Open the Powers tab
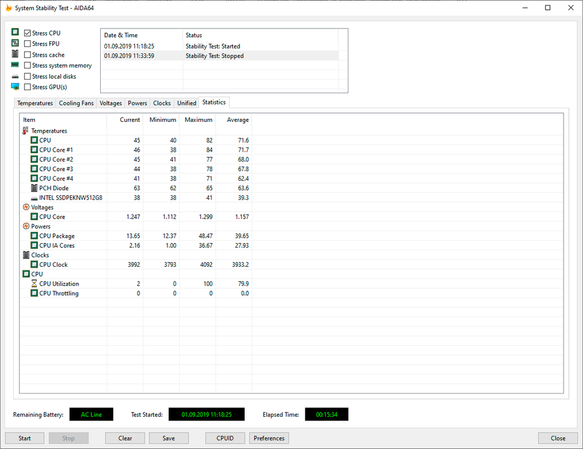 point(138,103)
